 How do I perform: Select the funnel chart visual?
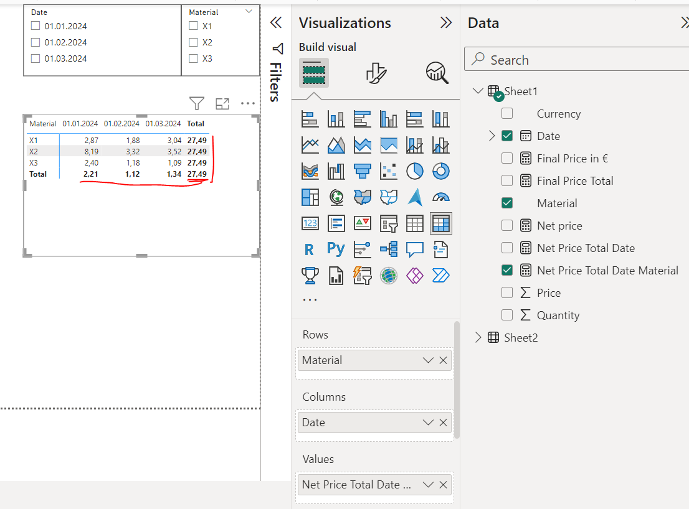coord(362,171)
